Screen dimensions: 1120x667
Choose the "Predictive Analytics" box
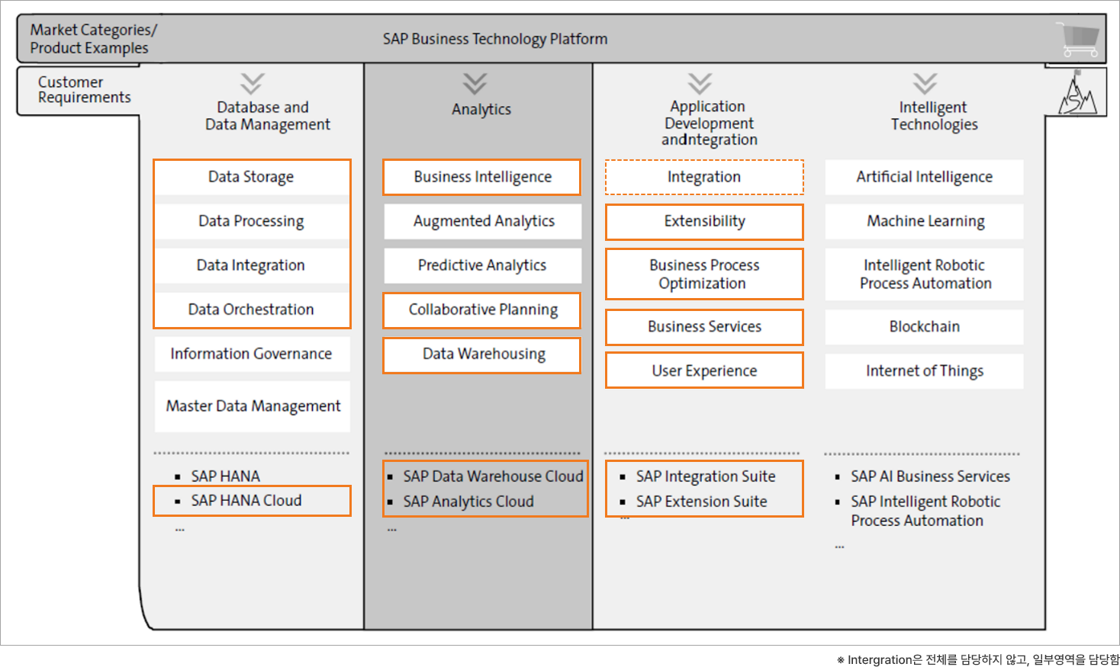coord(482,265)
